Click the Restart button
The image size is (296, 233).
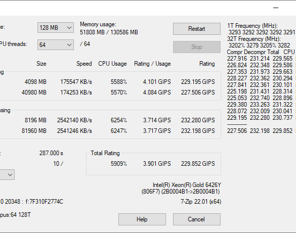(197, 29)
